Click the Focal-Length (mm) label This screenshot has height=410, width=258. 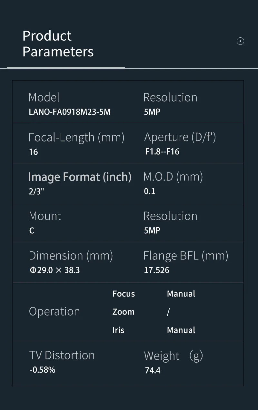[76, 137]
